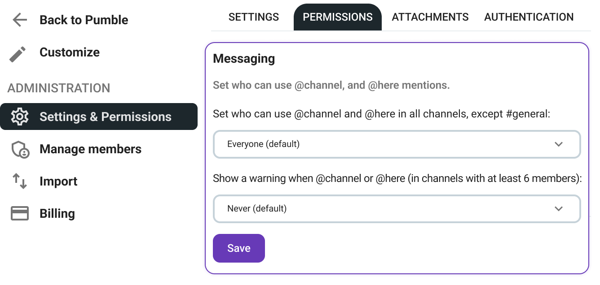Open the warning setting combo box
This screenshot has height=285, width=600.
[x=397, y=209]
